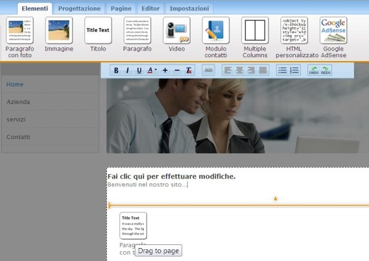Select the Video element icon
The width and height of the screenshot is (369, 261).
tap(177, 30)
